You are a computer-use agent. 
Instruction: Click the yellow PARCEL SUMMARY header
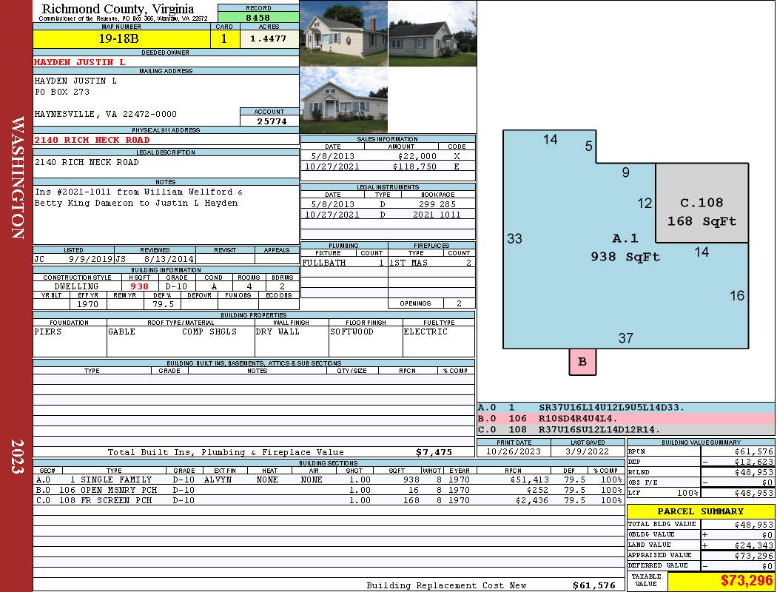(x=700, y=511)
